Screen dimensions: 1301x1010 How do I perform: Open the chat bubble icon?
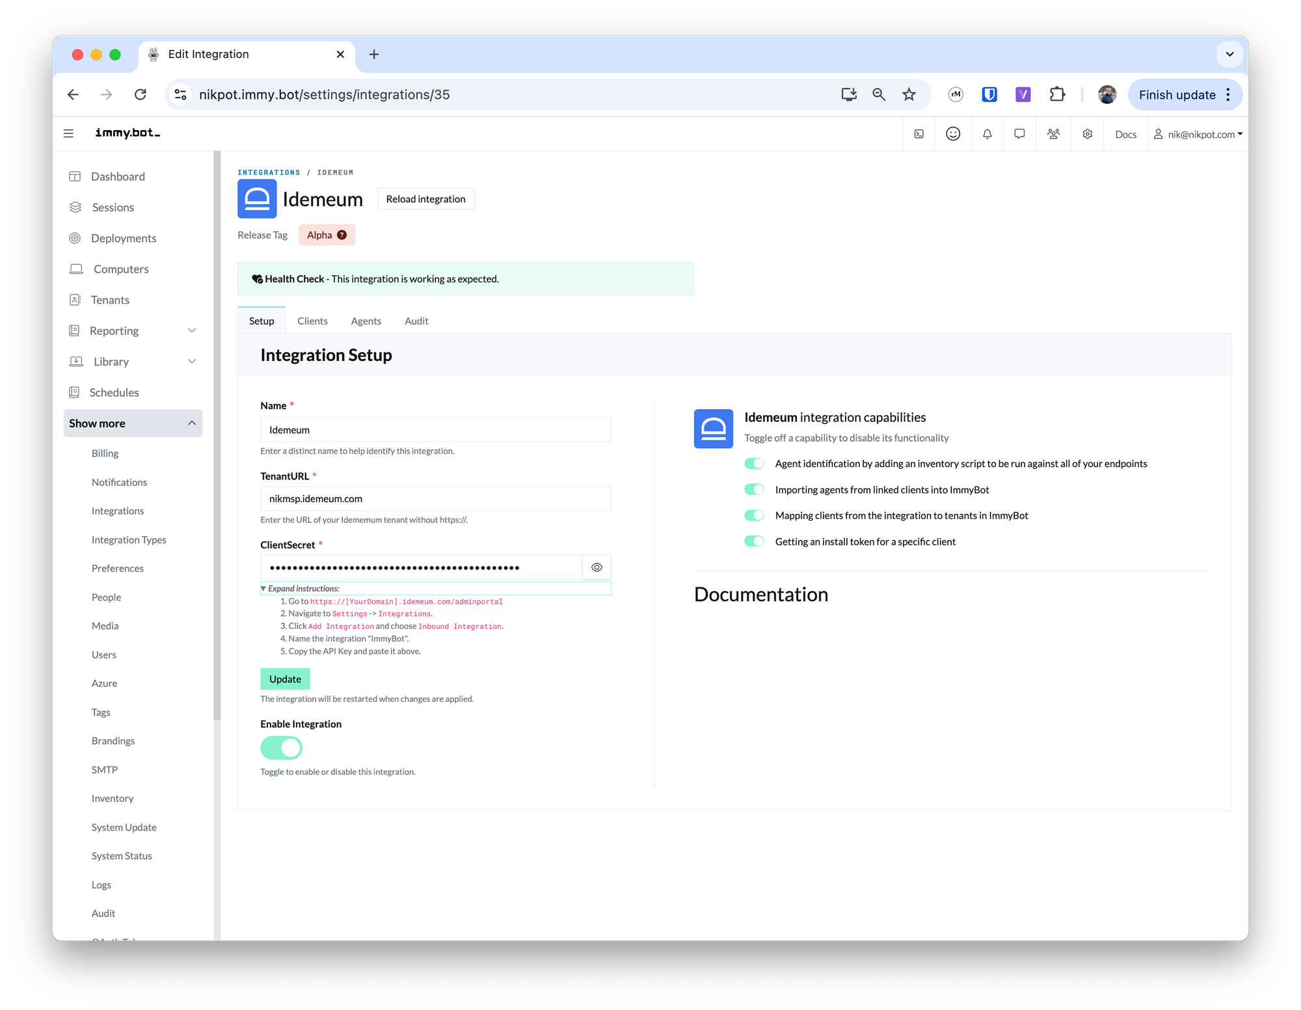(1019, 134)
